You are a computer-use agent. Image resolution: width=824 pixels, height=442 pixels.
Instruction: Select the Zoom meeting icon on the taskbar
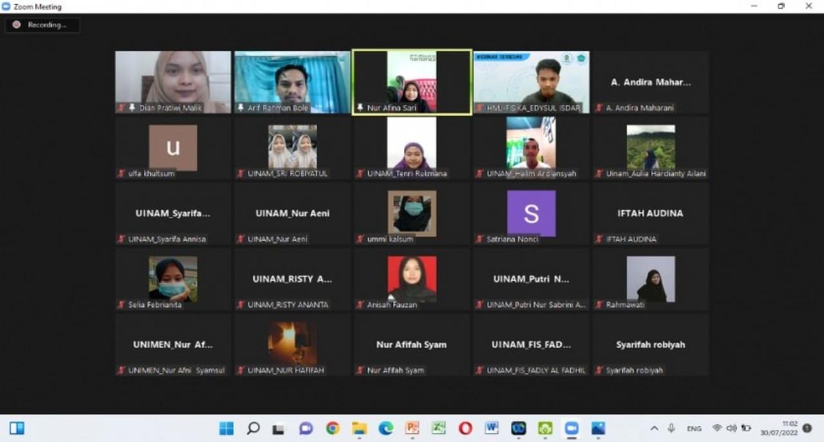pyautogui.click(x=570, y=428)
